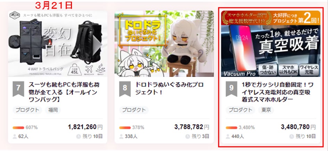This screenshot has height=151, width=328.
Task: Open the travel bag project thumbnail
Action: point(58,44)
